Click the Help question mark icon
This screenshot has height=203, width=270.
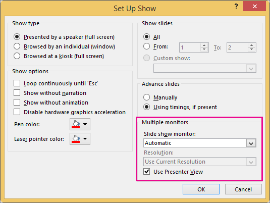[236, 7]
